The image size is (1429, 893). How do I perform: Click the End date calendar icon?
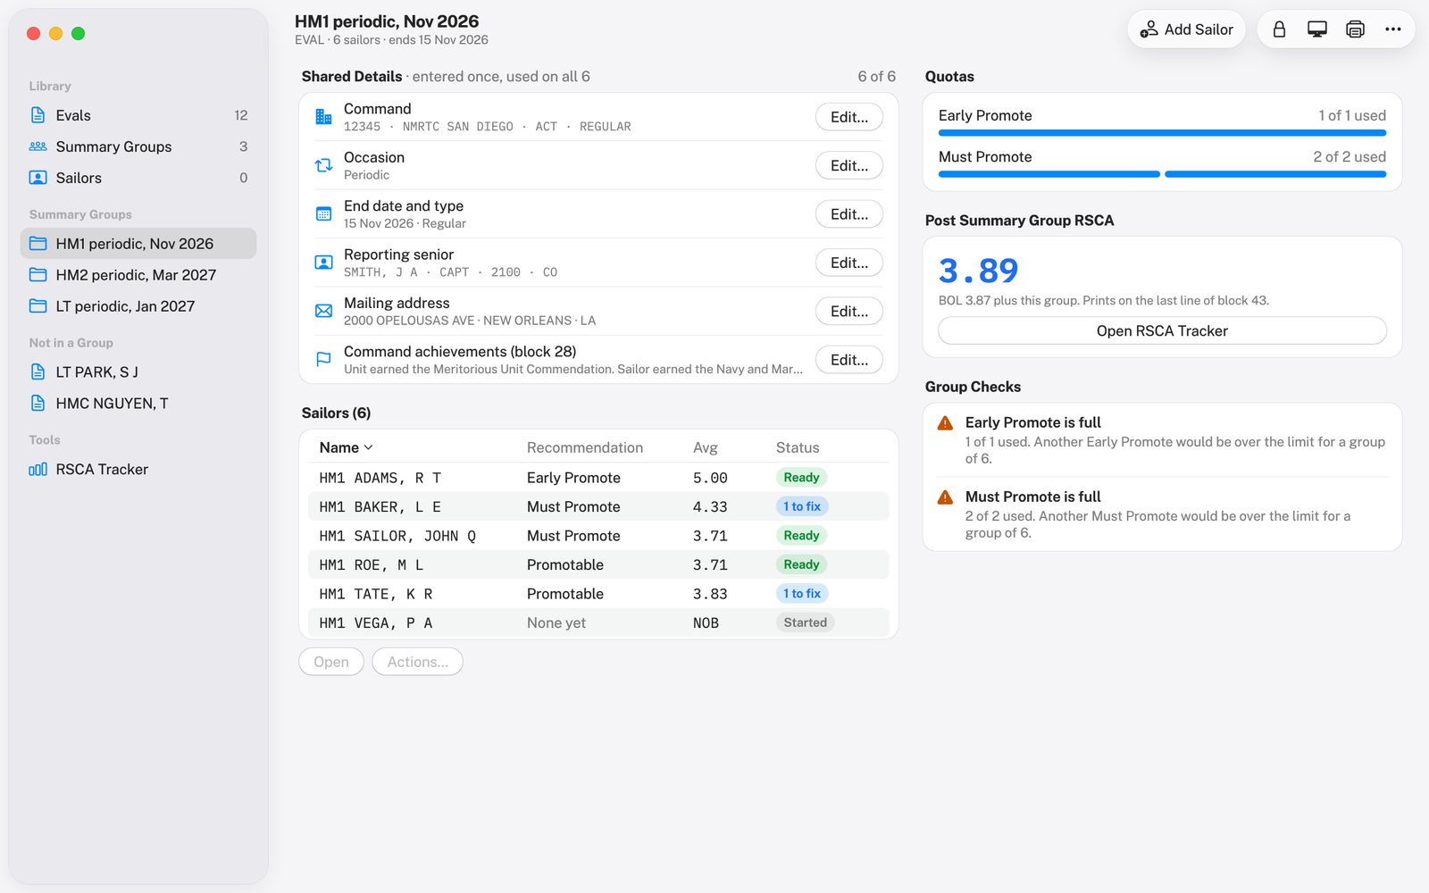click(323, 214)
